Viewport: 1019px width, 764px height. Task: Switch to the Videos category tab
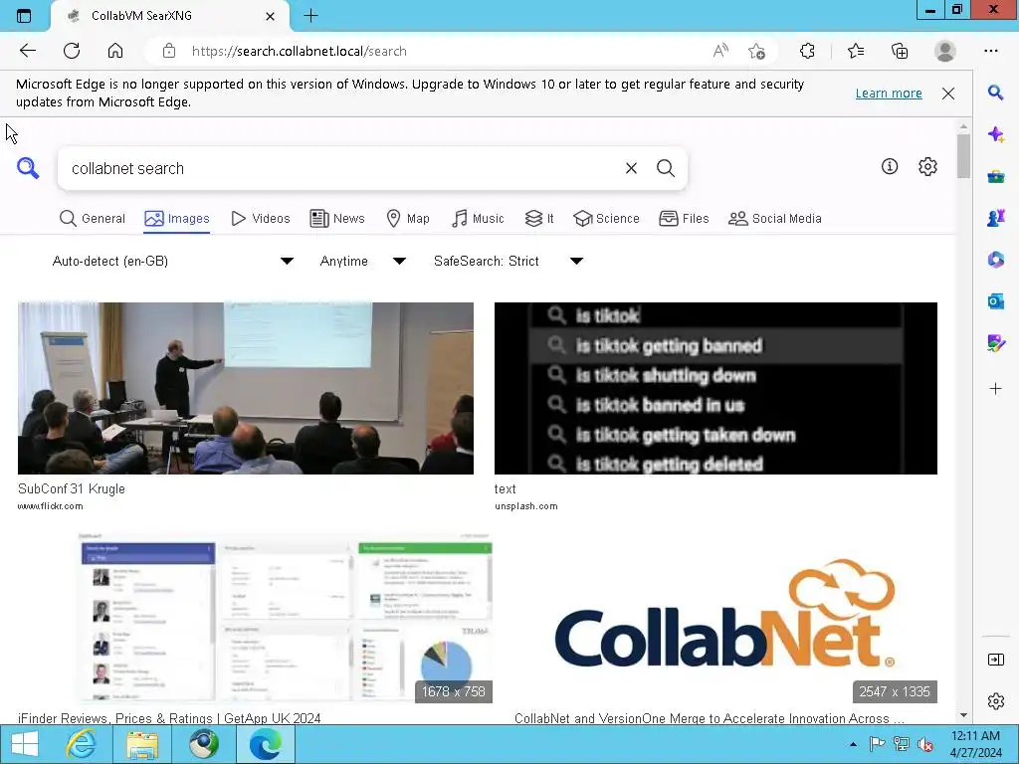click(261, 218)
